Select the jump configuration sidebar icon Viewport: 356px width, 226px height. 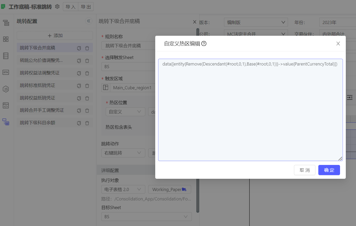click(6, 122)
